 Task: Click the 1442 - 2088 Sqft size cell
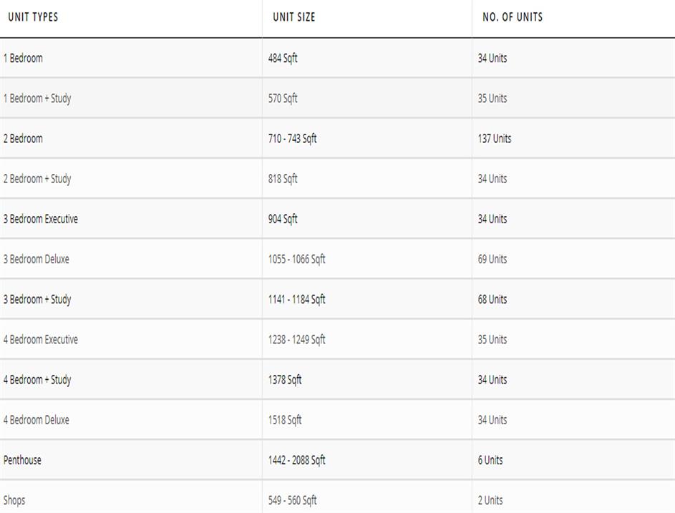tap(296, 460)
